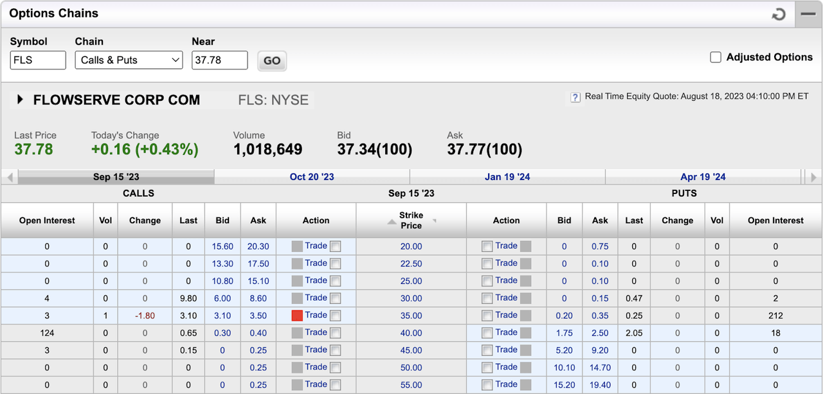Click call bid 15.60 at strike 20.00
Viewport: 823px width, 394px height.
click(x=222, y=246)
